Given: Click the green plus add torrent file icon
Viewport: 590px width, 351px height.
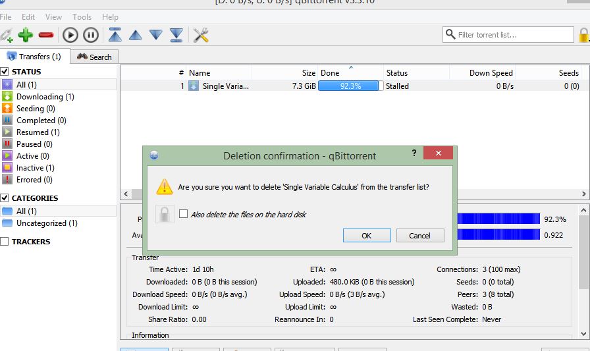Looking at the screenshot, I should pyautogui.click(x=26, y=35).
